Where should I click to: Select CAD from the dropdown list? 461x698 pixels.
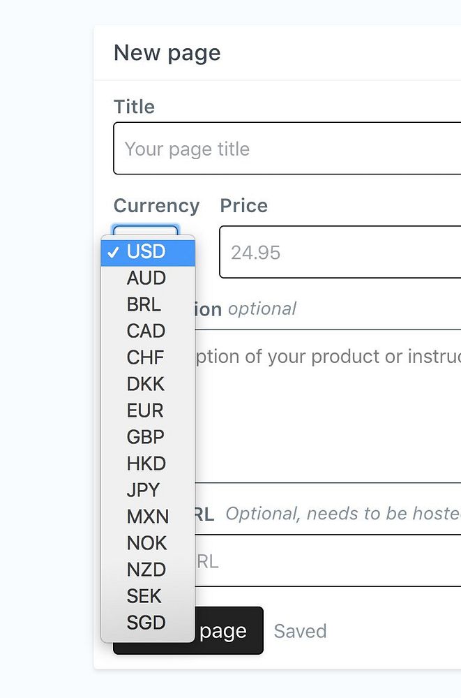[x=146, y=331]
